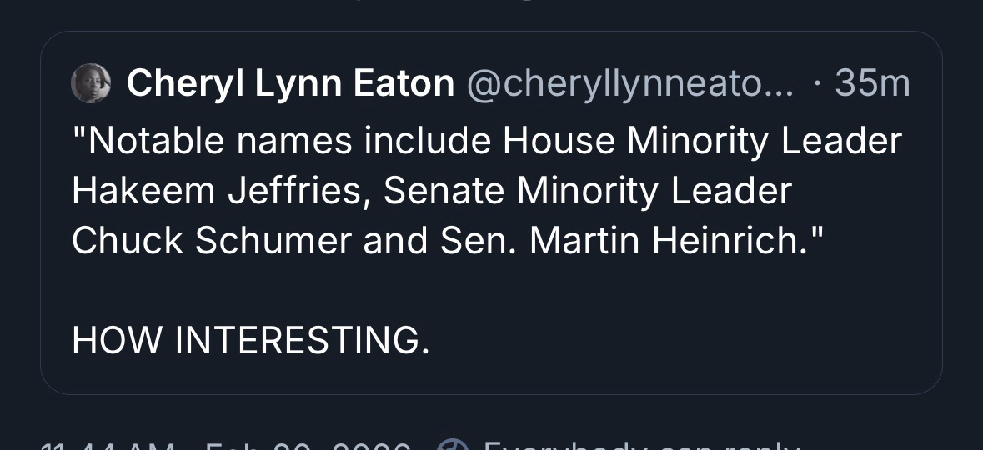
Task: Click the 35m timestamp on quoted post
Action: tap(872, 83)
